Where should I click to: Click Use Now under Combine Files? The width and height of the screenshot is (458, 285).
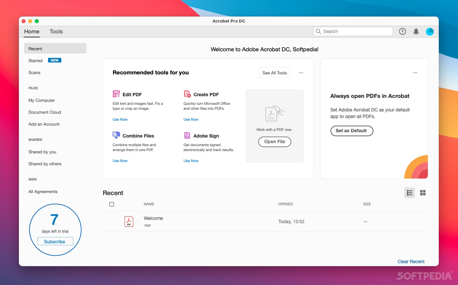pyautogui.click(x=120, y=161)
